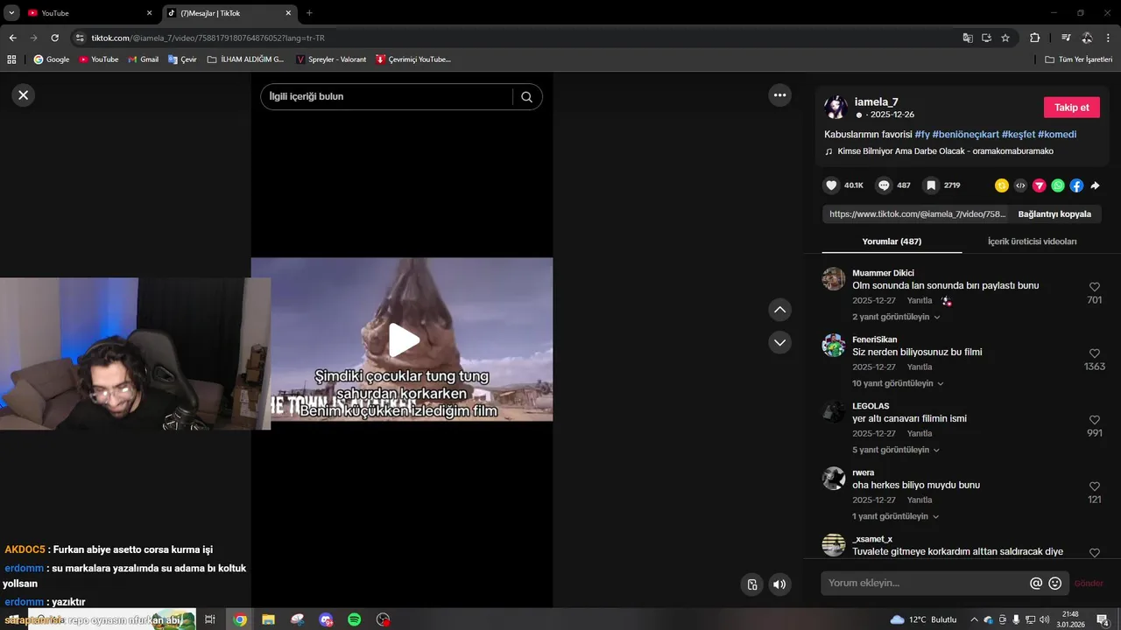
Task: Click 'Bağlantıyı kopyala' to copy link
Action: [x=1054, y=213]
